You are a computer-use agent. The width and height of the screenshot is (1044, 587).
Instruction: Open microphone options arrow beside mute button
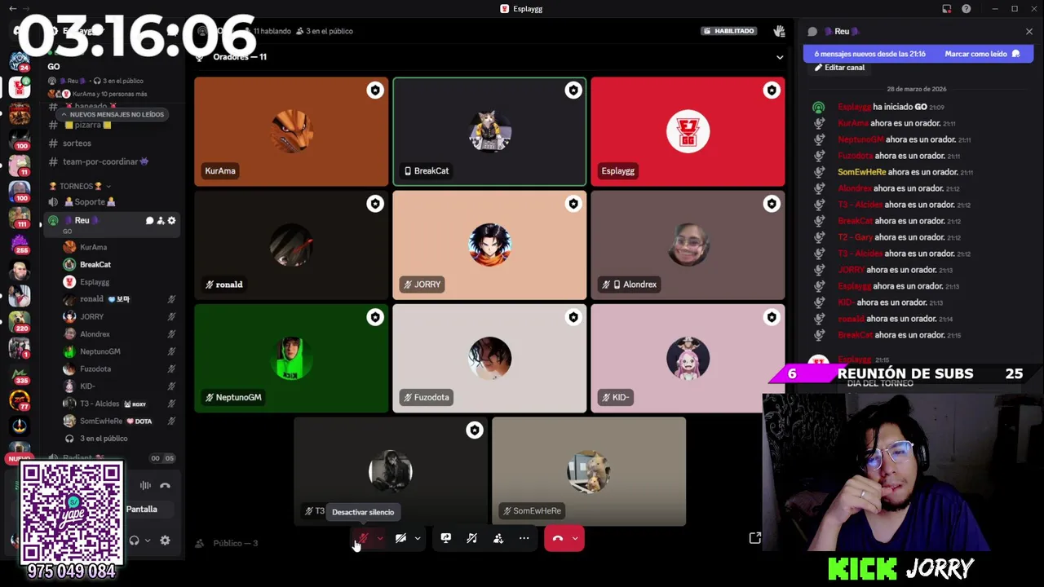(x=380, y=538)
